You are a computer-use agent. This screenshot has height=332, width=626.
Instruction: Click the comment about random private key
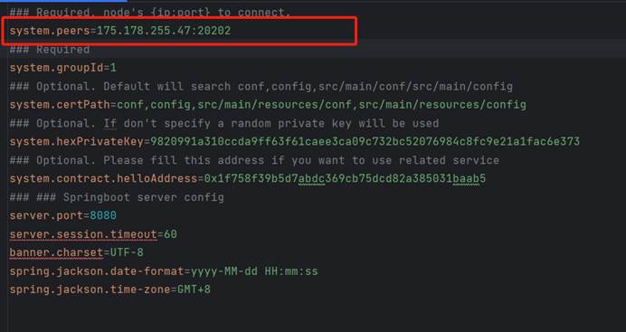point(224,123)
